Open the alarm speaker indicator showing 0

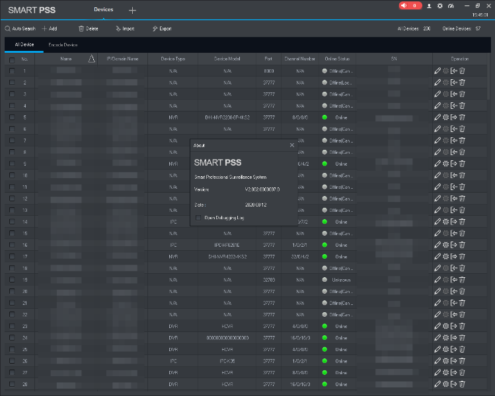tap(410, 6)
